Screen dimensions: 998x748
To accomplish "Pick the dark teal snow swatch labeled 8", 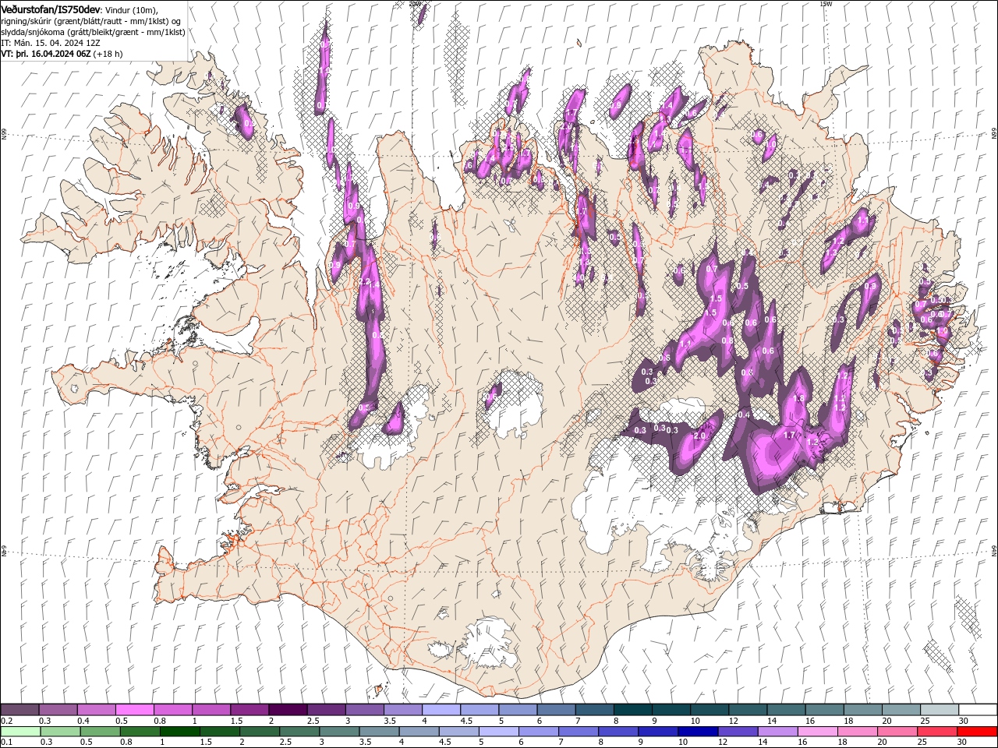I will [x=633, y=710].
